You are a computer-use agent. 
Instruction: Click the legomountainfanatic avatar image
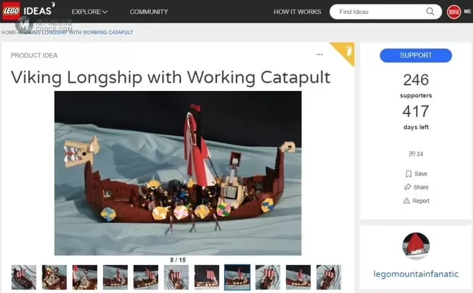coord(416,246)
